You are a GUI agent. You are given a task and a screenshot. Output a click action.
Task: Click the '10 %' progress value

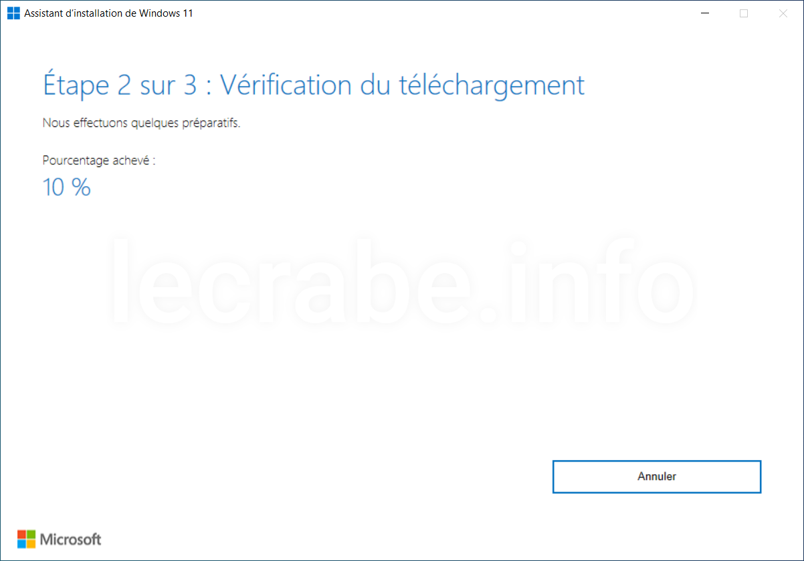coord(67,188)
